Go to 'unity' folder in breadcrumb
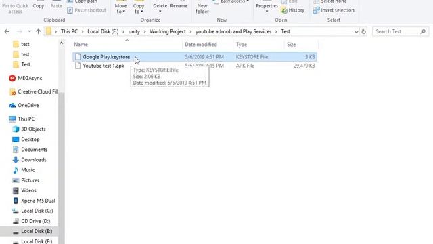The height and width of the screenshot is (244, 433). pyautogui.click(x=134, y=32)
